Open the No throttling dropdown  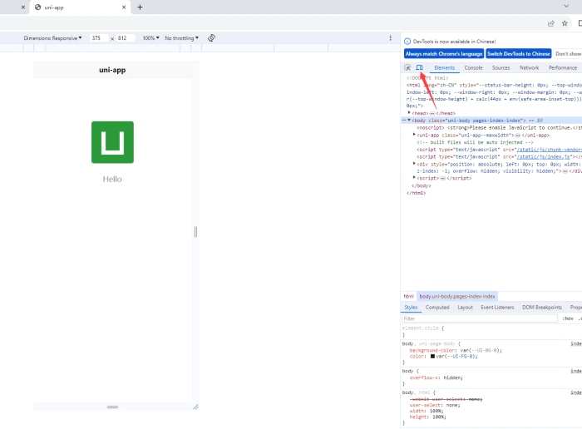(x=181, y=38)
